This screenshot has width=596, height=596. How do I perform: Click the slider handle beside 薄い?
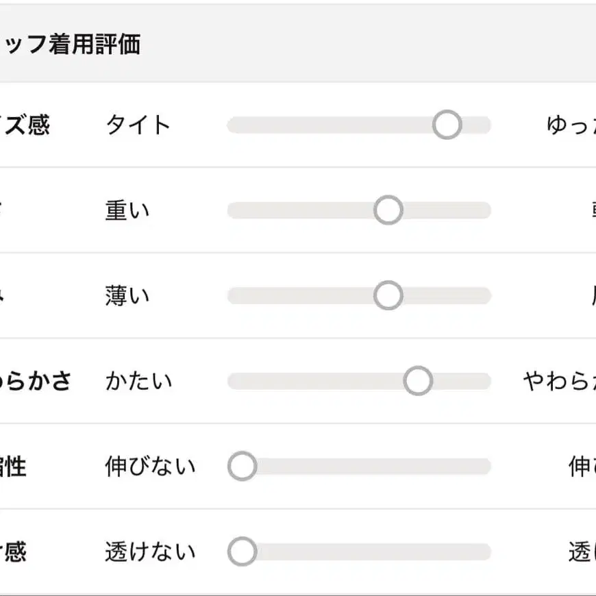(388, 295)
